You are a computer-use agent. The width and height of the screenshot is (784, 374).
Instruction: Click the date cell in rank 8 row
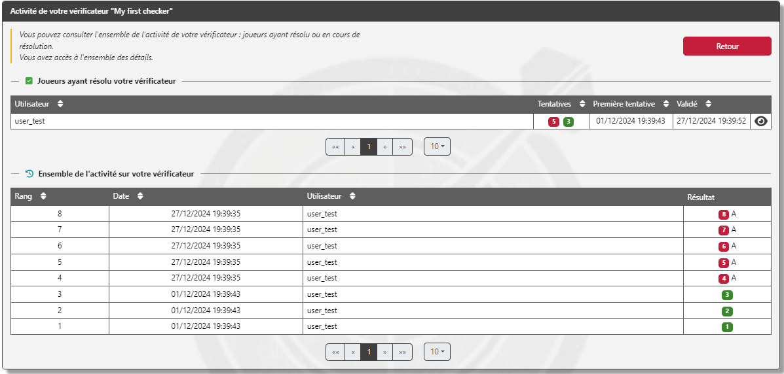[x=206, y=214]
